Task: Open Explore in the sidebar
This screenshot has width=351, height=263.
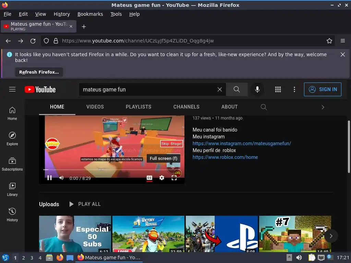Action: click(x=12, y=139)
